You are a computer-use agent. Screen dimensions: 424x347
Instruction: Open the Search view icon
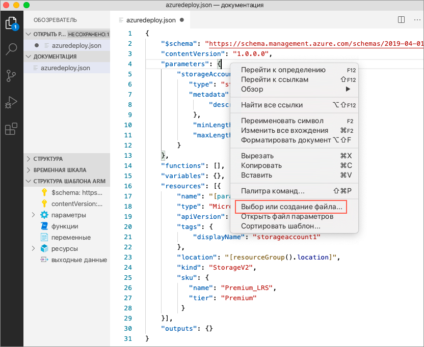pos(11,49)
